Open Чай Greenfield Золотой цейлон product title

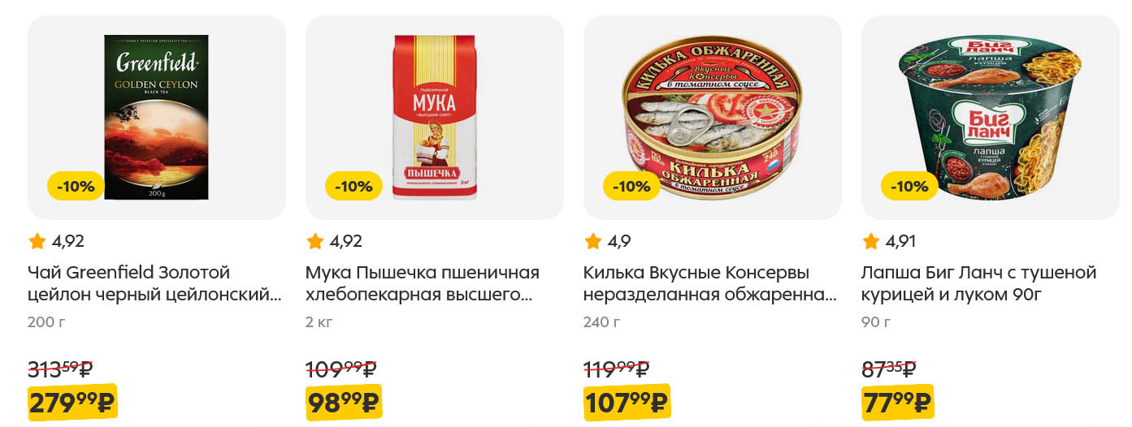pyautogui.click(x=154, y=283)
